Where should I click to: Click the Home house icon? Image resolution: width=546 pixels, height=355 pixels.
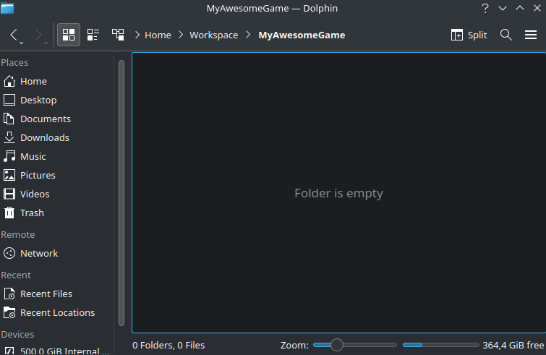9,81
